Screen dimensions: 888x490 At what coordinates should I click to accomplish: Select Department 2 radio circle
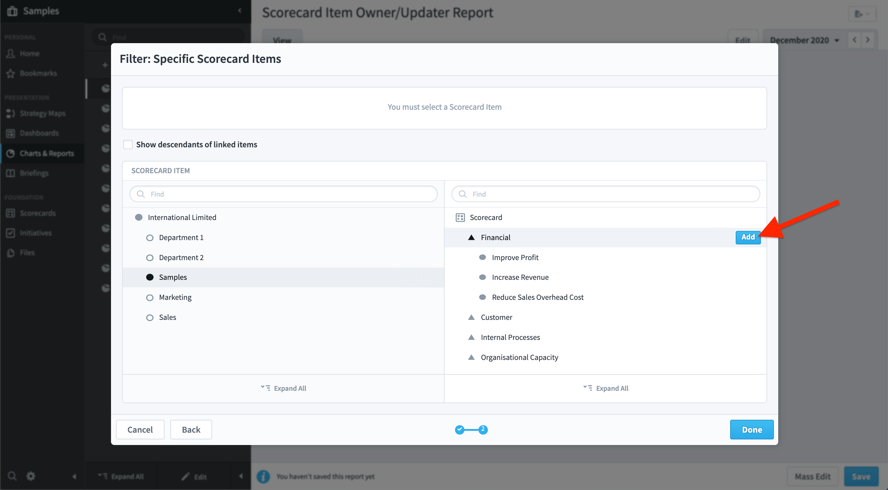(150, 258)
